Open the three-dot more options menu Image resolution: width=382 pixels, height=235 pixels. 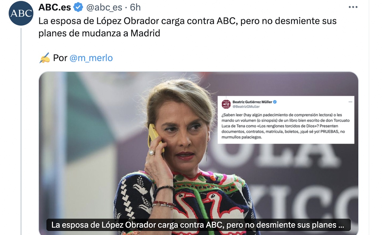[x=353, y=7]
